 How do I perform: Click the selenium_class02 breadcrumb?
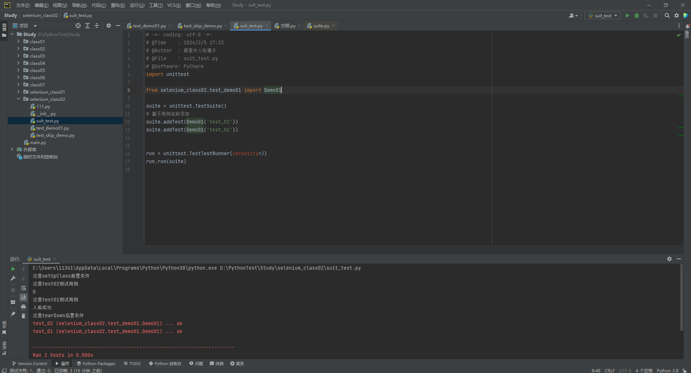[x=40, y=15]
